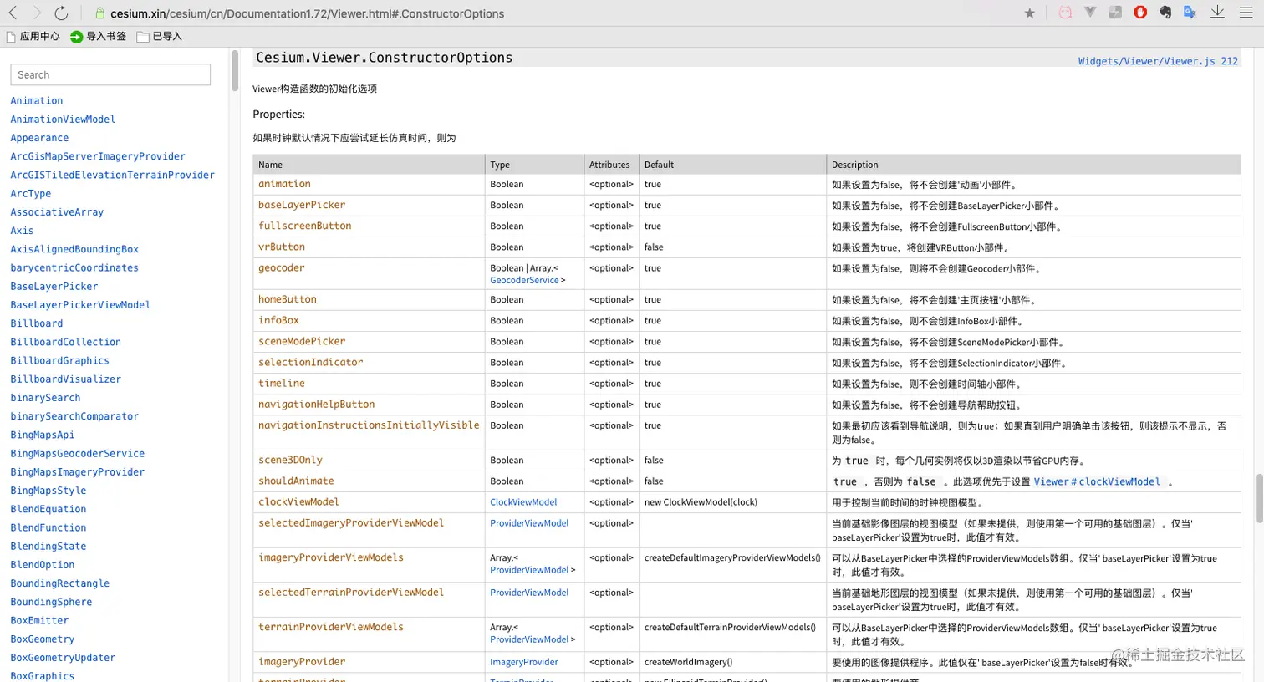
Task: Open BingMapsGeocoderService in sidebar
Action: [78, 453]
